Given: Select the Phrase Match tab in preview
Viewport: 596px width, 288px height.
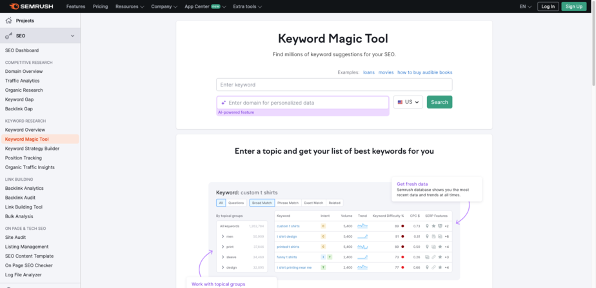Looking at the screenshot, I should tap(288, 203).
